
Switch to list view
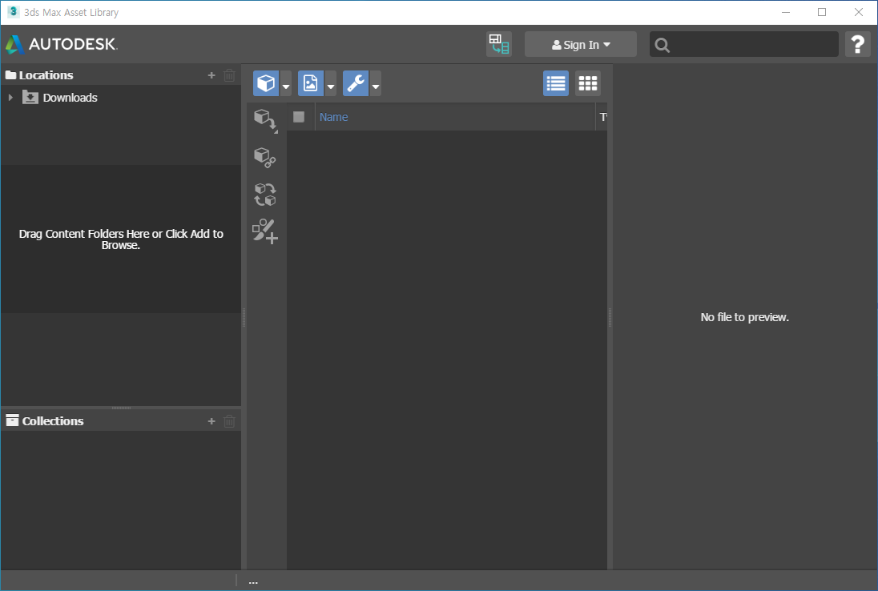[x=556, y=83]
